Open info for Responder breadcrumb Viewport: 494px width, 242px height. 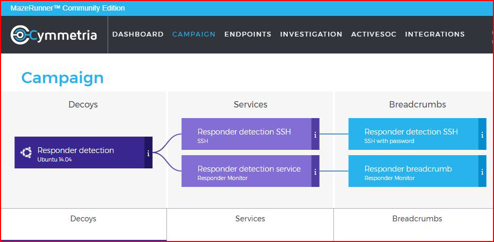pyautogui.click(x=482, y=171)
